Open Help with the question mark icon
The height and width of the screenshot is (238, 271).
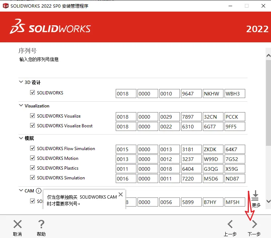pos(41,224)
